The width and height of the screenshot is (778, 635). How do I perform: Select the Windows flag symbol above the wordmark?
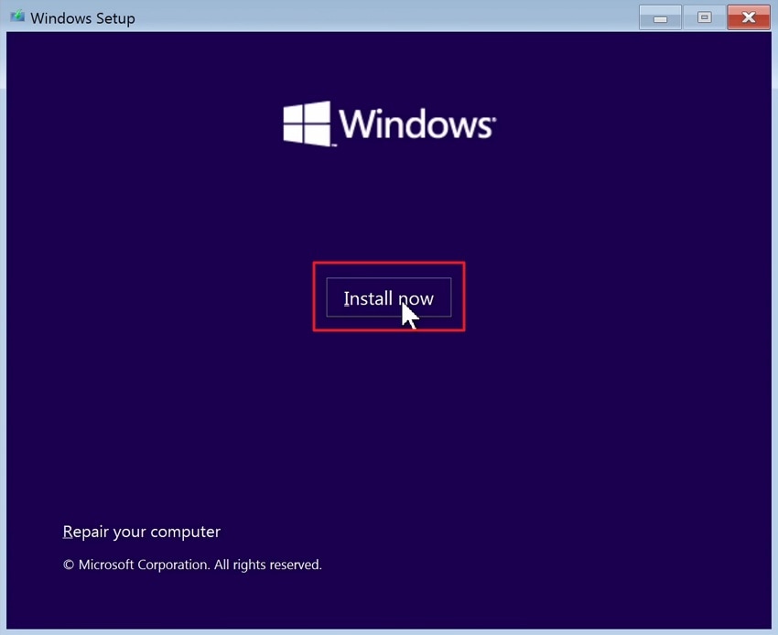[307, 124]
